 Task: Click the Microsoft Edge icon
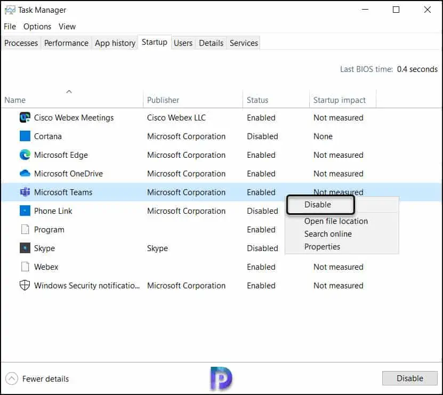(25, 155)
